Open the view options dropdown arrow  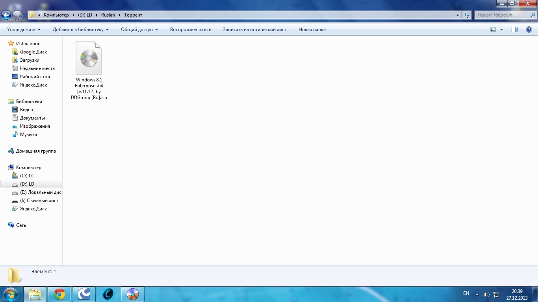(x=501, y=29)
